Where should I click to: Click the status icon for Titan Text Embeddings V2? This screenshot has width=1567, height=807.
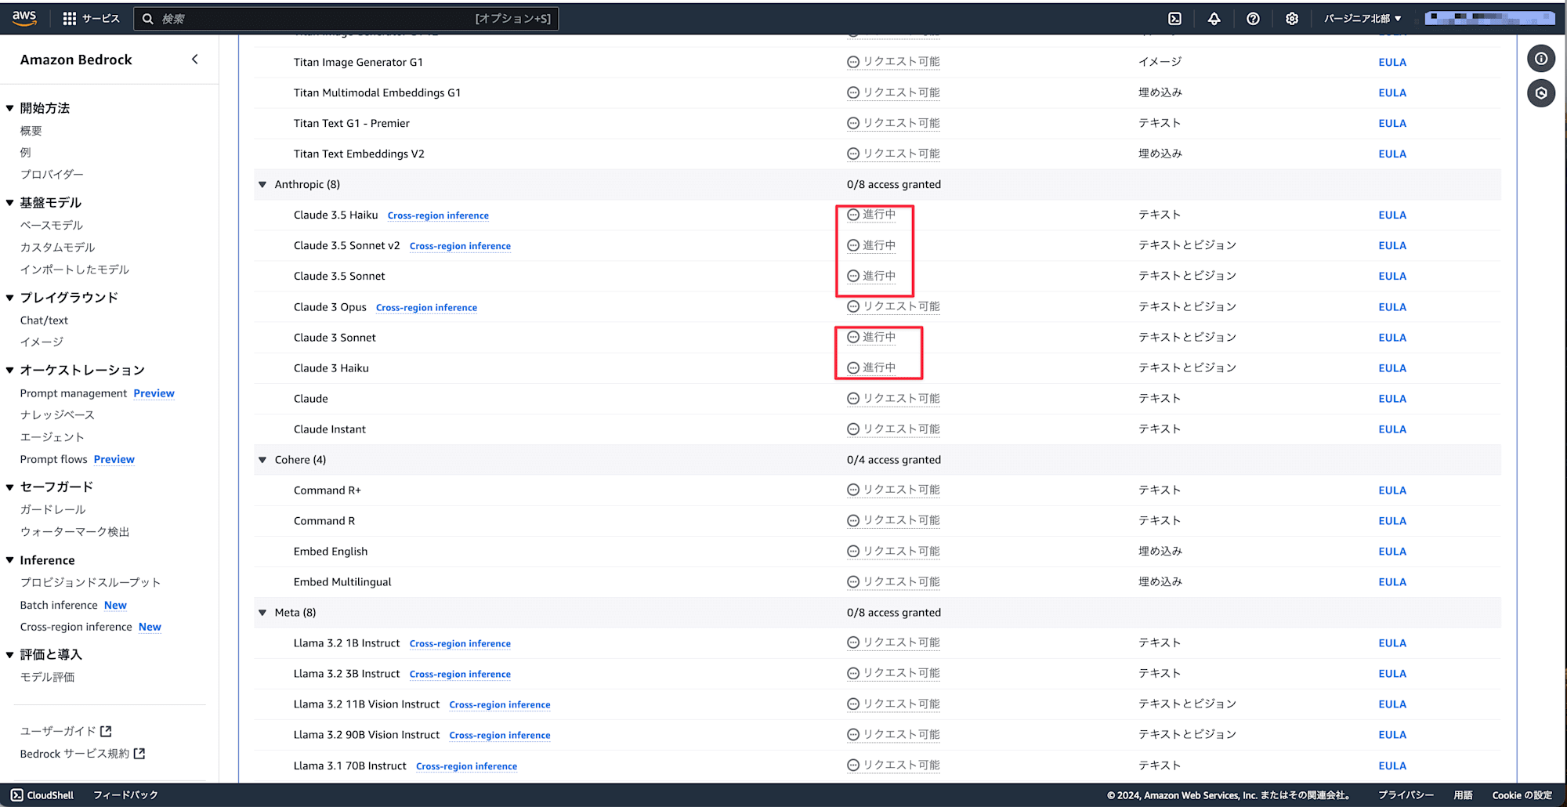tap(853, 154)
